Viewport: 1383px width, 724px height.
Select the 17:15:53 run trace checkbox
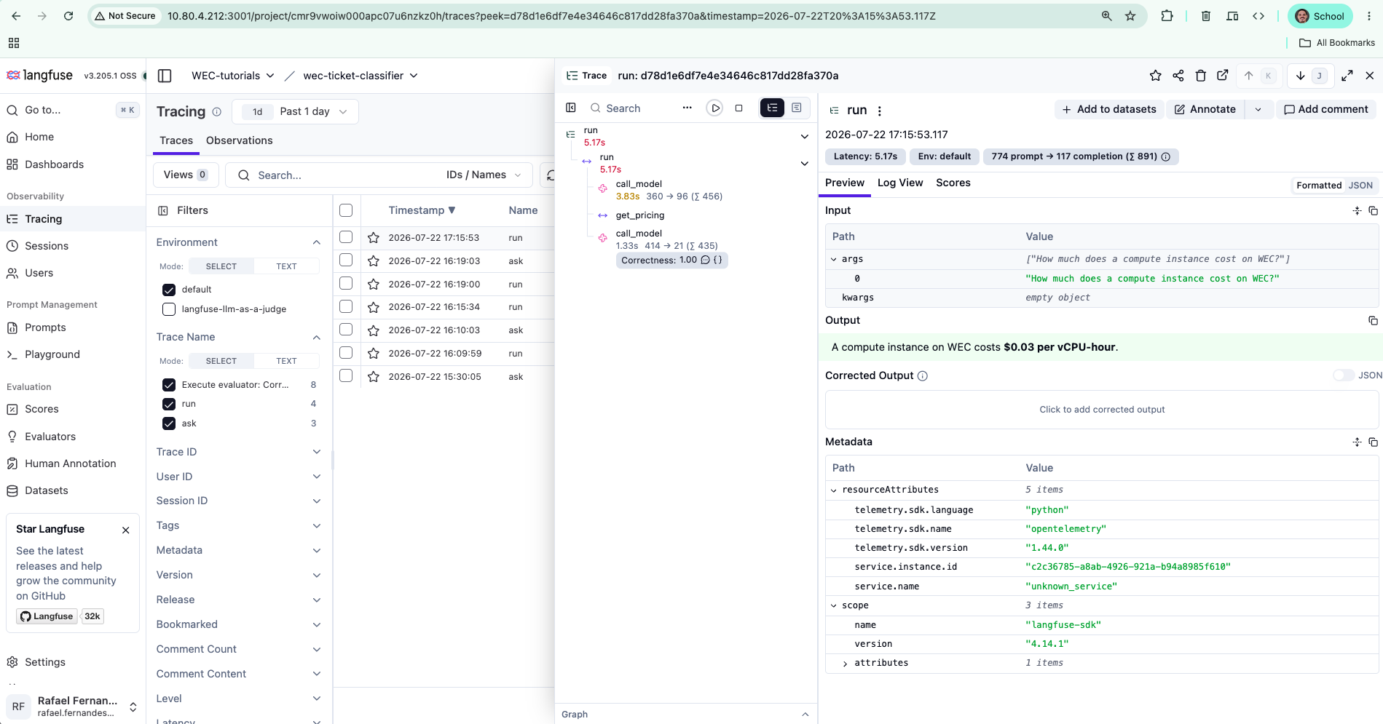[346, 237]
